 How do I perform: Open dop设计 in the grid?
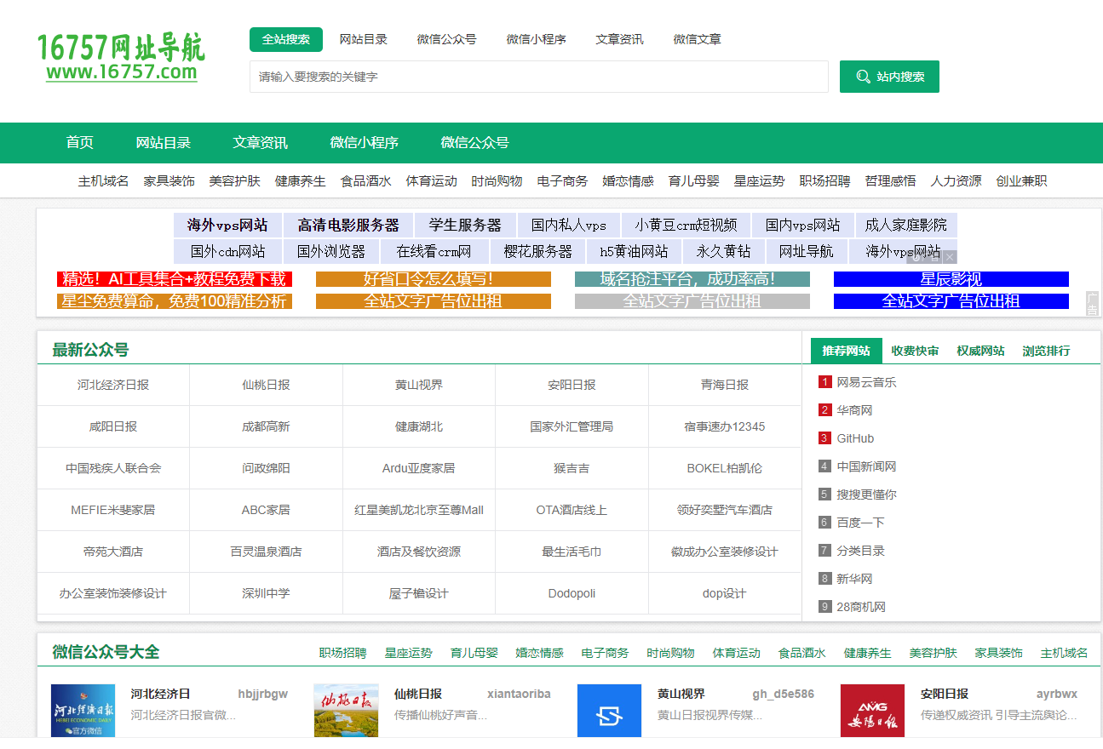[725, 593]
